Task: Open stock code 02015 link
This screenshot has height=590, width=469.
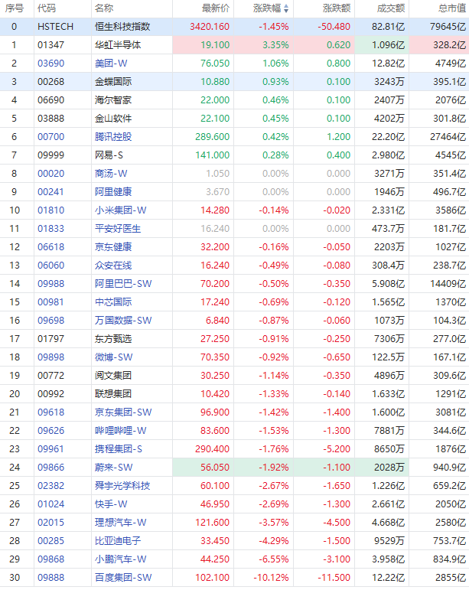Action: click(50, 522)
